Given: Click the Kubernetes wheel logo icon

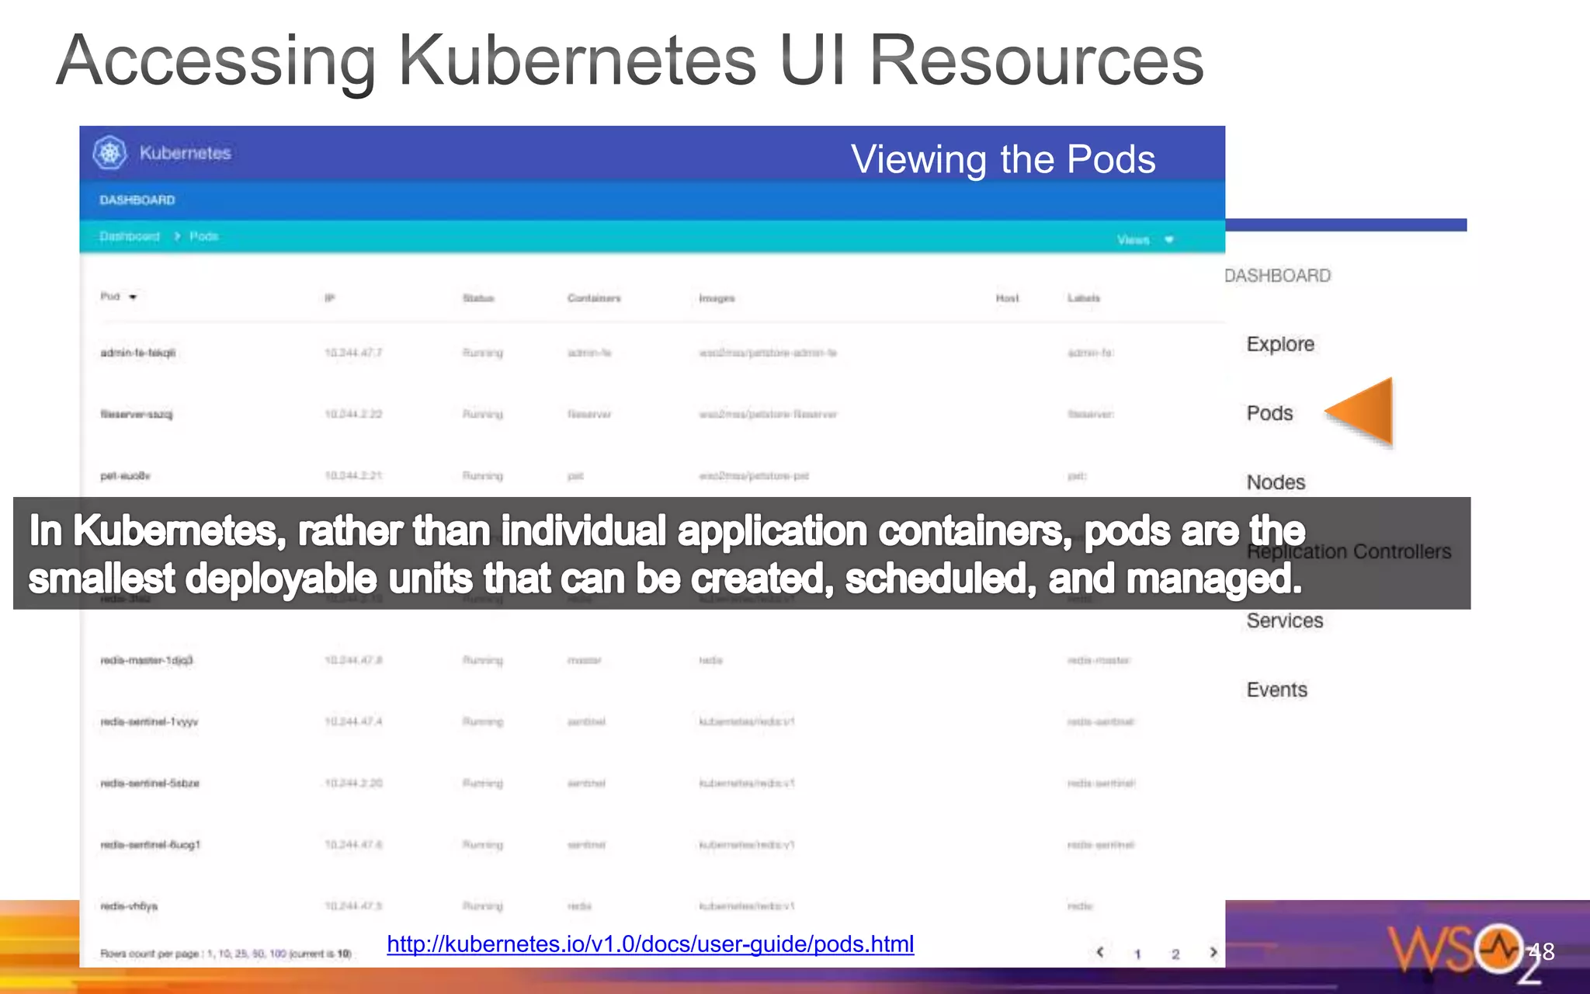Looking at the screenshot, I should pos(109,153).
